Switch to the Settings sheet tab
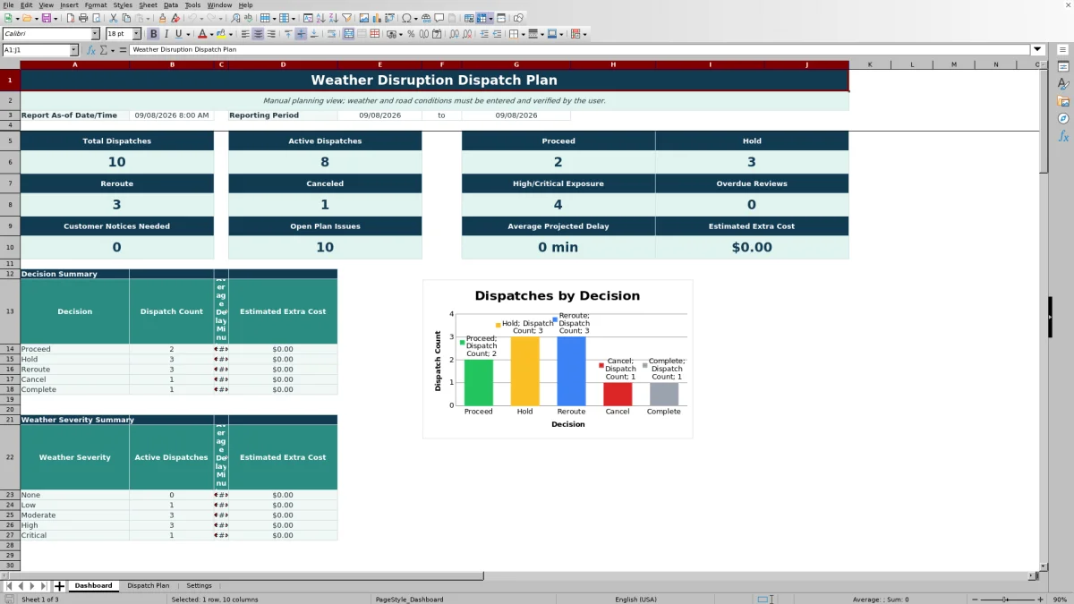The image size is (1074, 604). [x=199, y=586]
